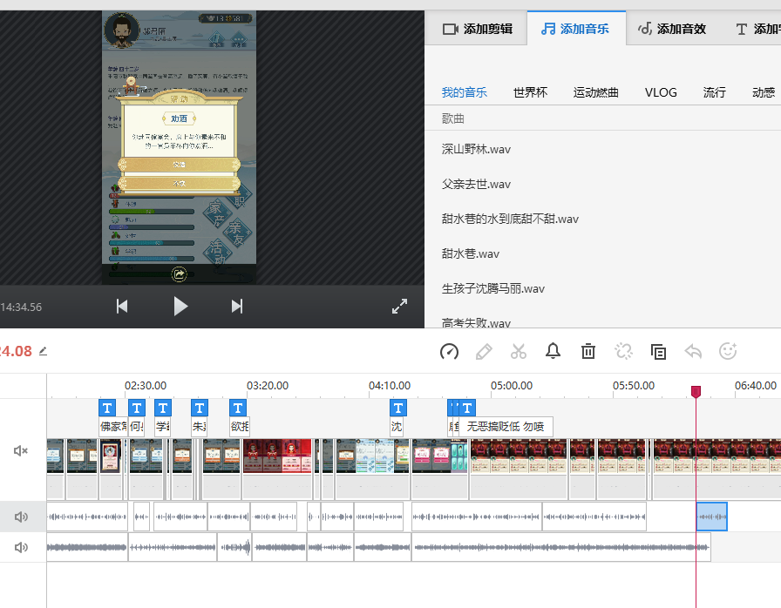
Task: Delete selected clip with trash icon
Action: [x=588, y=351]
